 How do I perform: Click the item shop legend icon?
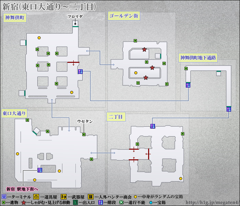point(36,197)
